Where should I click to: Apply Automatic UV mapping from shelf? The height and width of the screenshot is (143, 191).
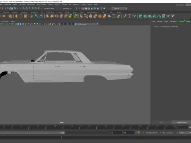(154, 16)
